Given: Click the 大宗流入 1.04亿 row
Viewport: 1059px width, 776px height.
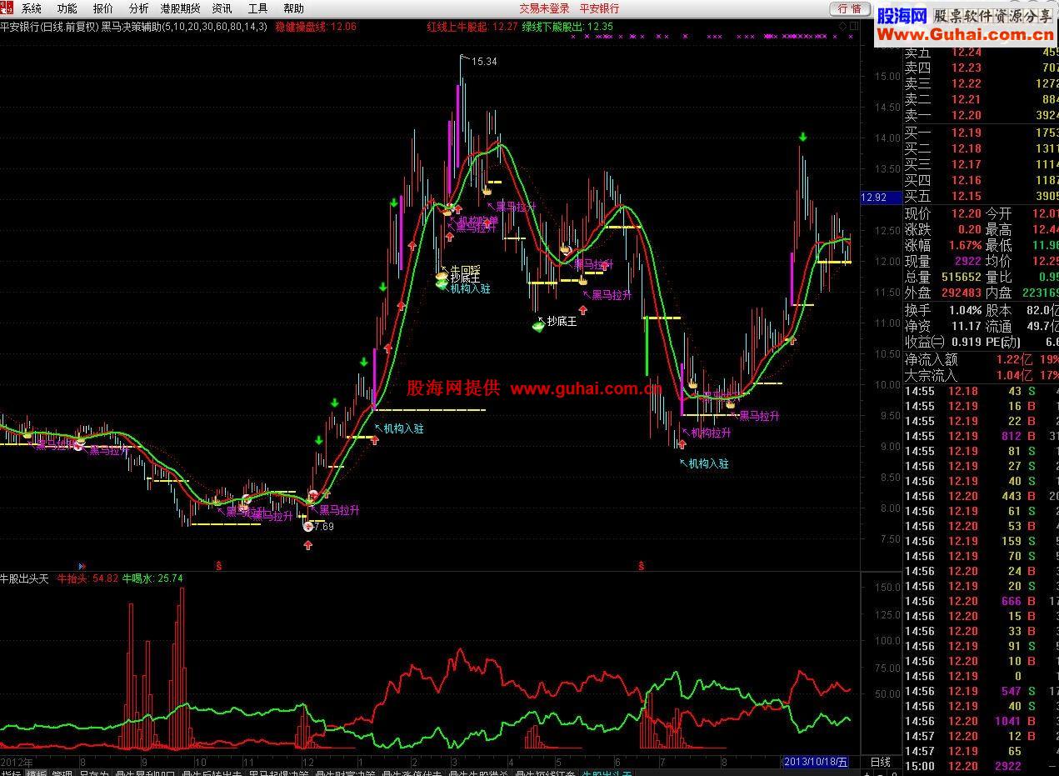Looking at the screenshot, I should coord(982,376).
